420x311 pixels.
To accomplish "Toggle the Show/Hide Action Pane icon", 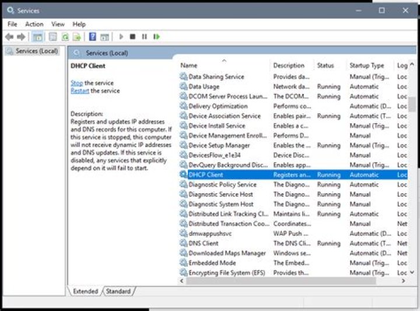I will click(104, 37).
